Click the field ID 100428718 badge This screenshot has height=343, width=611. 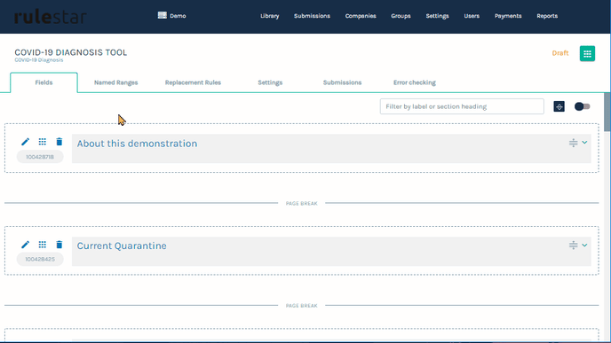pyautogui.click(x=40, y=157)
